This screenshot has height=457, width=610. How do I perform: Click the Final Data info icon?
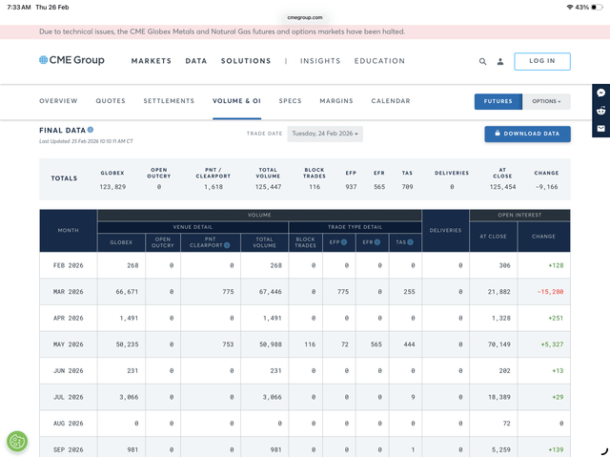(91, 130)
